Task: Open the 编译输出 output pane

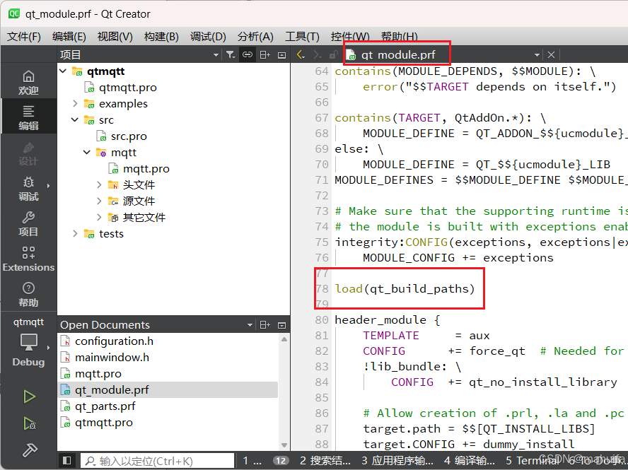Action: (x=470, y=461)
